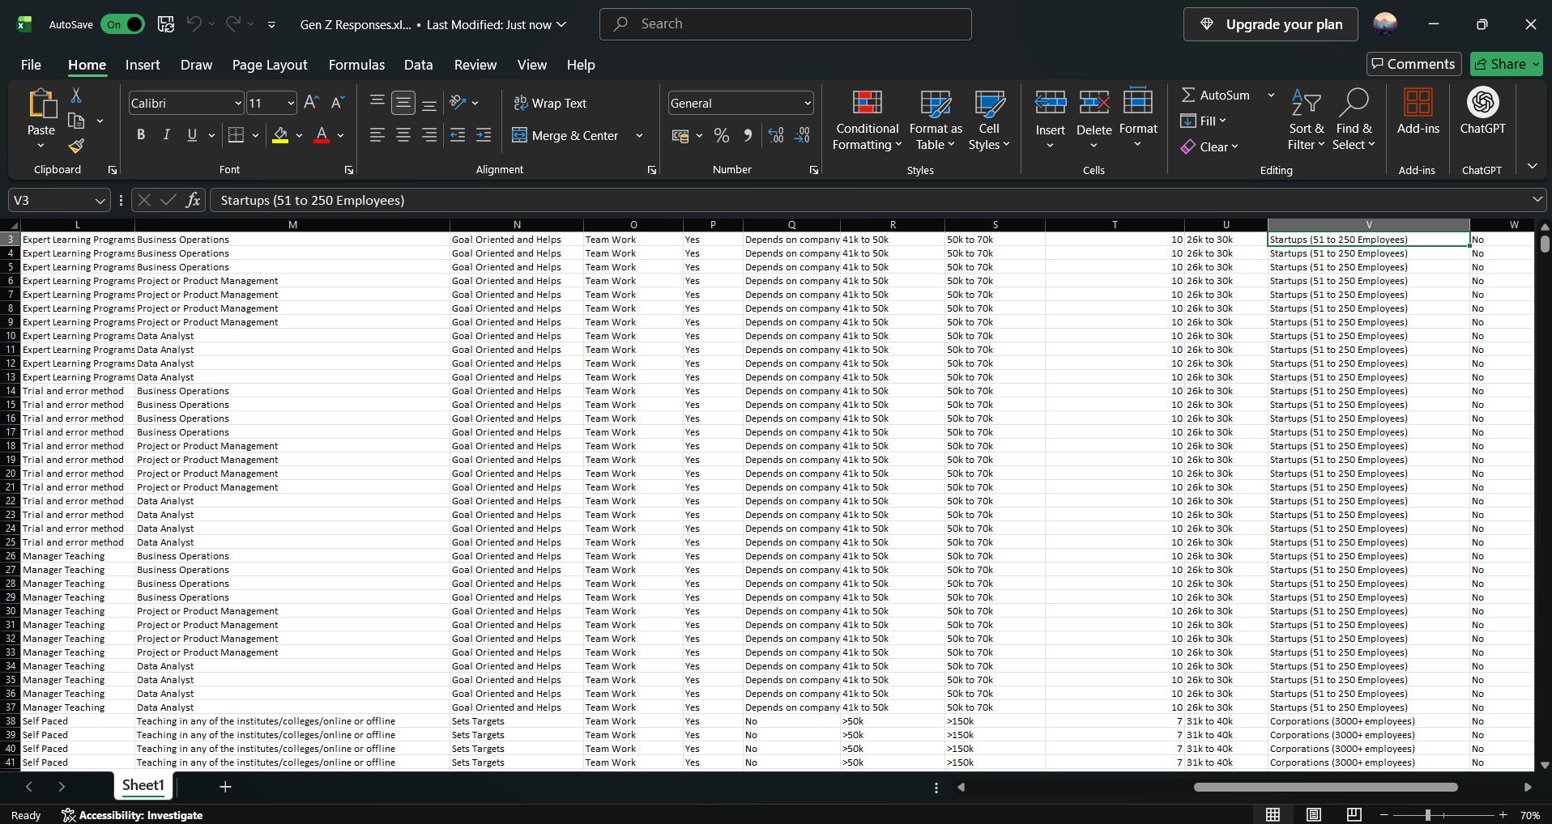Click the Search box in title bar

click(x=786, y=24)
